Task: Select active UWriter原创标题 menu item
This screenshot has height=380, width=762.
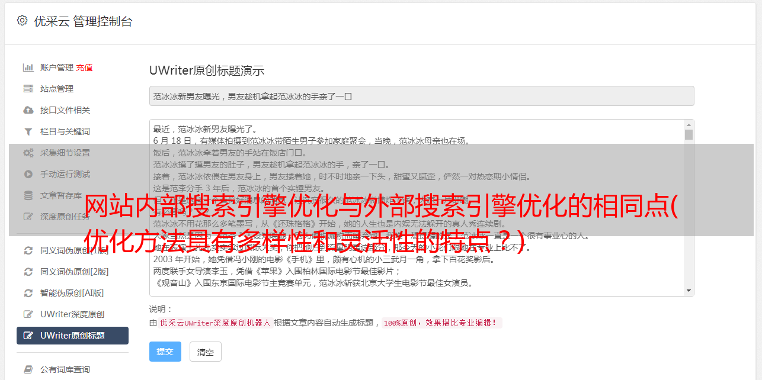Action: [72, 336]
